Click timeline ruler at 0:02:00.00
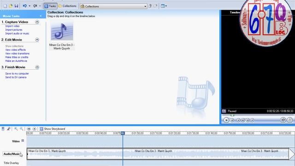Image resolution: width=295 pixels, height=166 pixels. [x=248, y=133]
